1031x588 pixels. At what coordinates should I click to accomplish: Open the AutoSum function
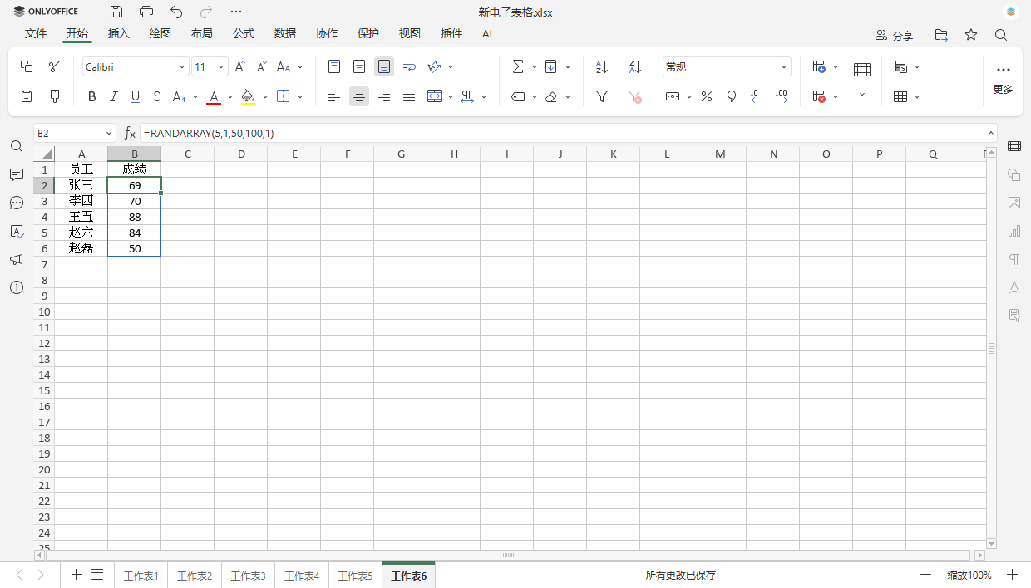coord(518,66)
